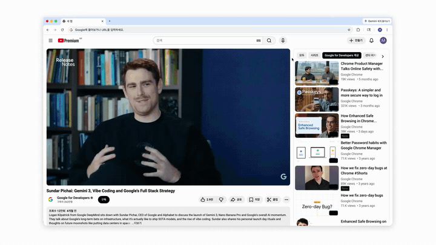Show more filter chips with the right chevron
This screenshot has width=436, height=245.
[383, 56]
